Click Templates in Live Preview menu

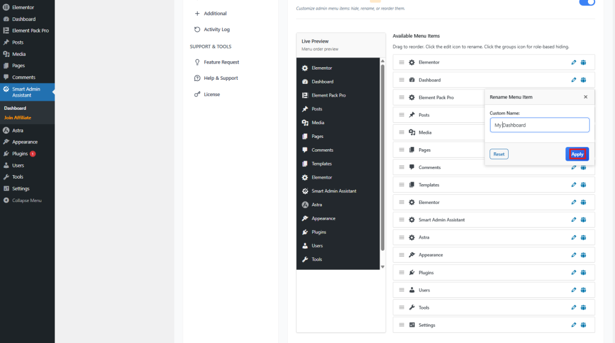coord(322,164)
